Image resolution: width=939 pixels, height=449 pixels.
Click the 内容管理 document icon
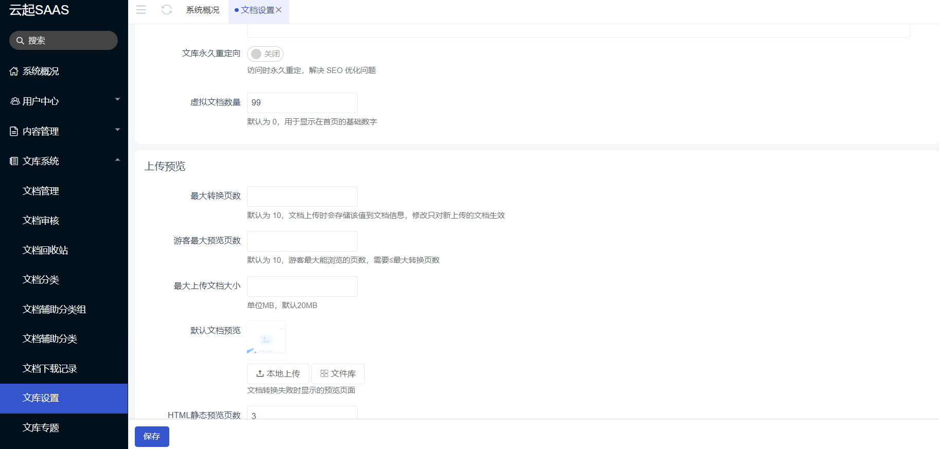point(14,132)
